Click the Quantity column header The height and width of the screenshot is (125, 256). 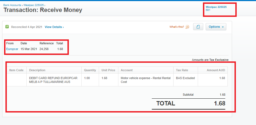(90, 70)
